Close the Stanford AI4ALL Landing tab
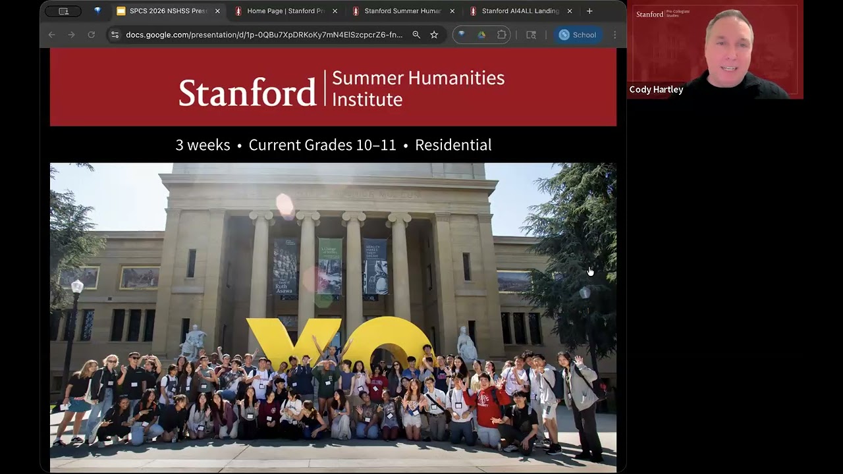 tap(569, 11)
